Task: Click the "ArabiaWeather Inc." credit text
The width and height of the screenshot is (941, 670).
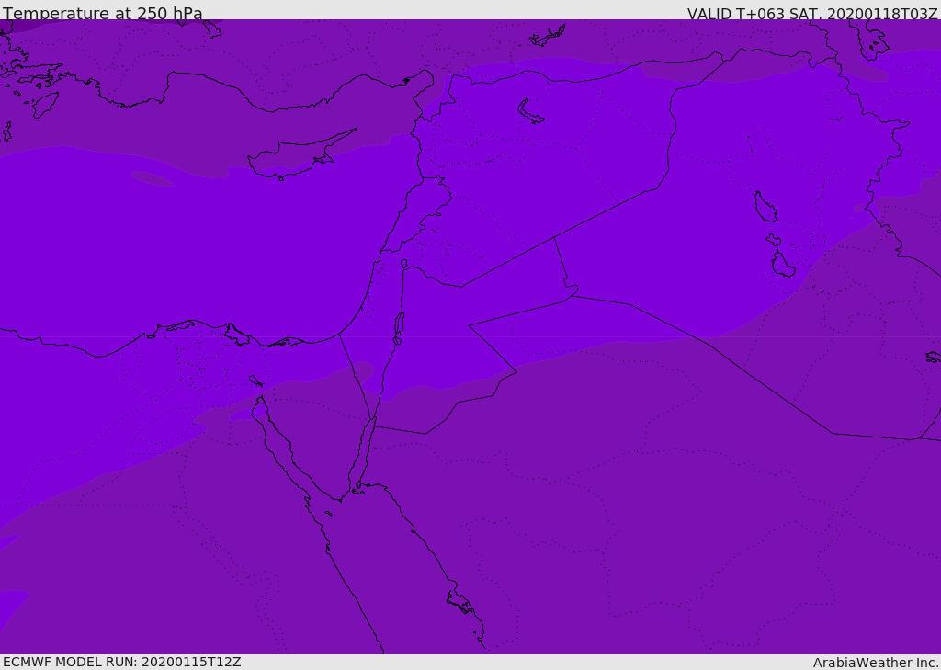Action: point(876,663)
